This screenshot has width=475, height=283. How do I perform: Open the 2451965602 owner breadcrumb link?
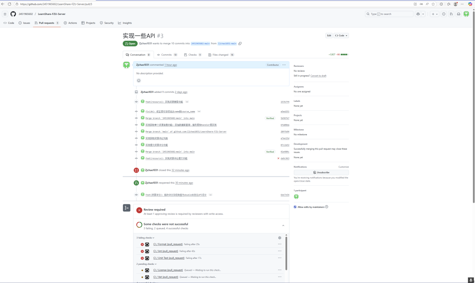pyautogui.click(x=26, y=14)
